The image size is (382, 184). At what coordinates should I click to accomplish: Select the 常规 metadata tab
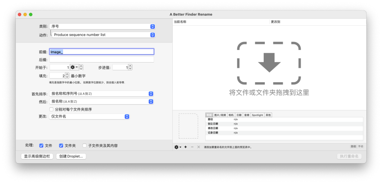pyautogui.click(x=209, y=115)
